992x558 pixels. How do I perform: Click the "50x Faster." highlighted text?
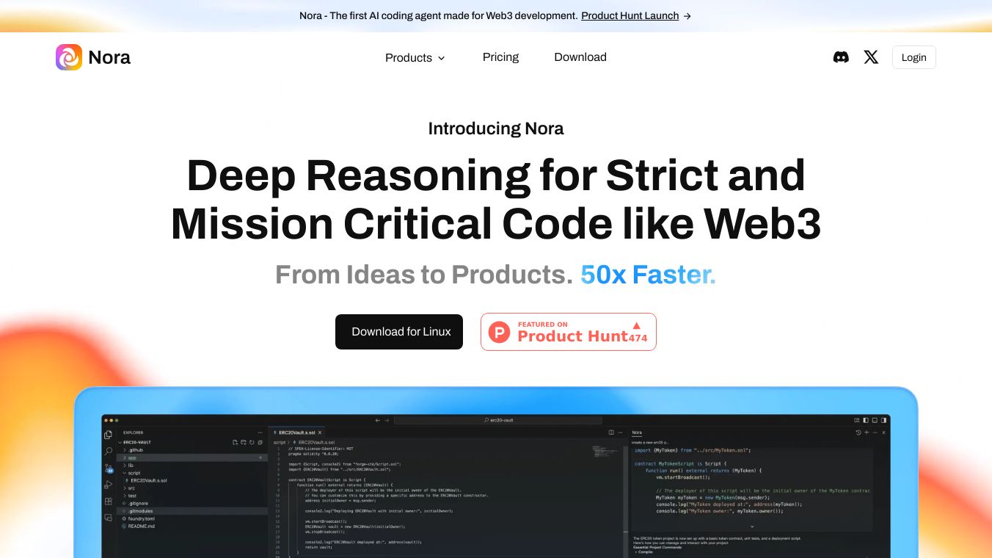[648, 275]
